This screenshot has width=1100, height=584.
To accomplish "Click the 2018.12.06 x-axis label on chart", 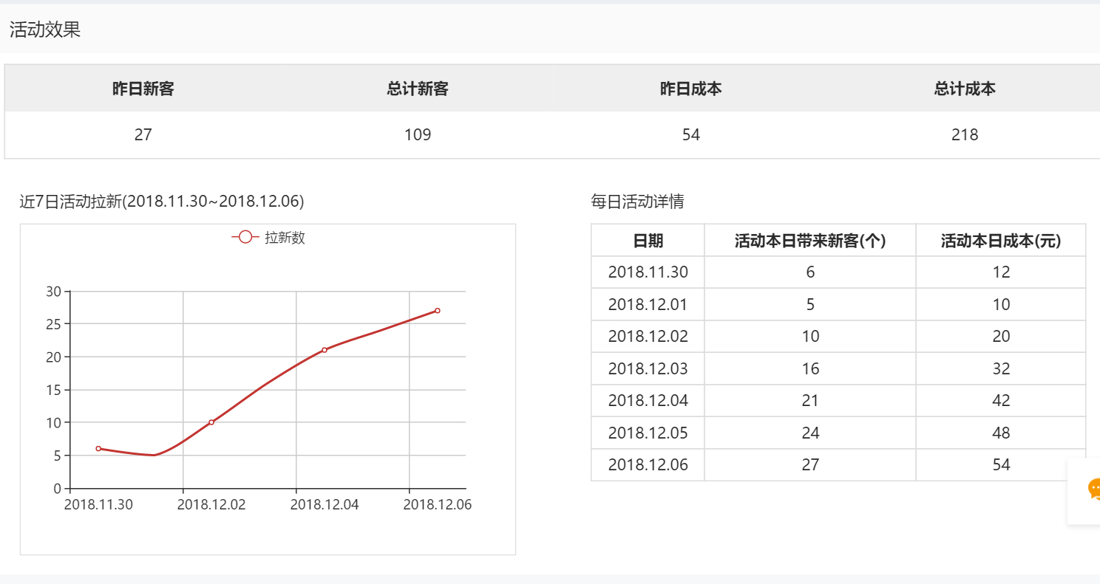I will pyautogui.click(x=438, y=505).
